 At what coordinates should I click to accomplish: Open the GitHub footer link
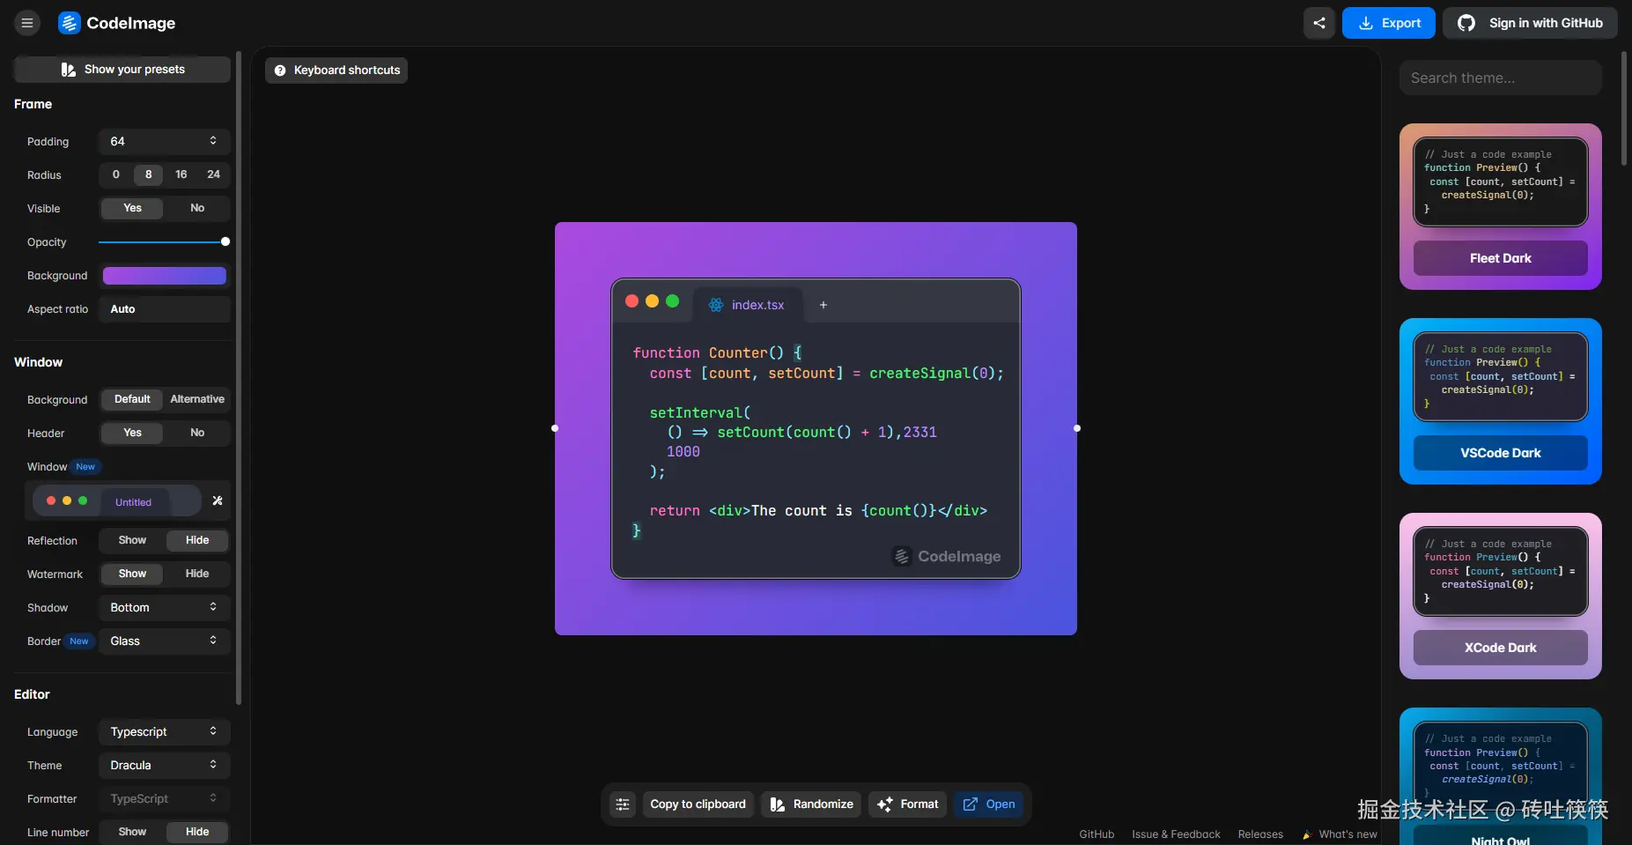click(x=1097, y=834)
